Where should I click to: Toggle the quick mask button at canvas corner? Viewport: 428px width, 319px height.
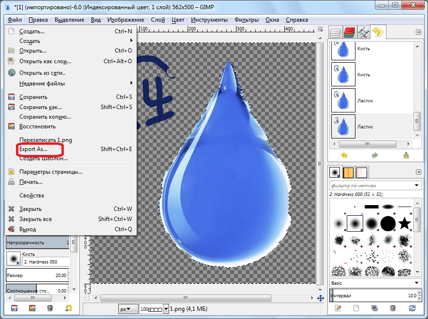[87, 299]
